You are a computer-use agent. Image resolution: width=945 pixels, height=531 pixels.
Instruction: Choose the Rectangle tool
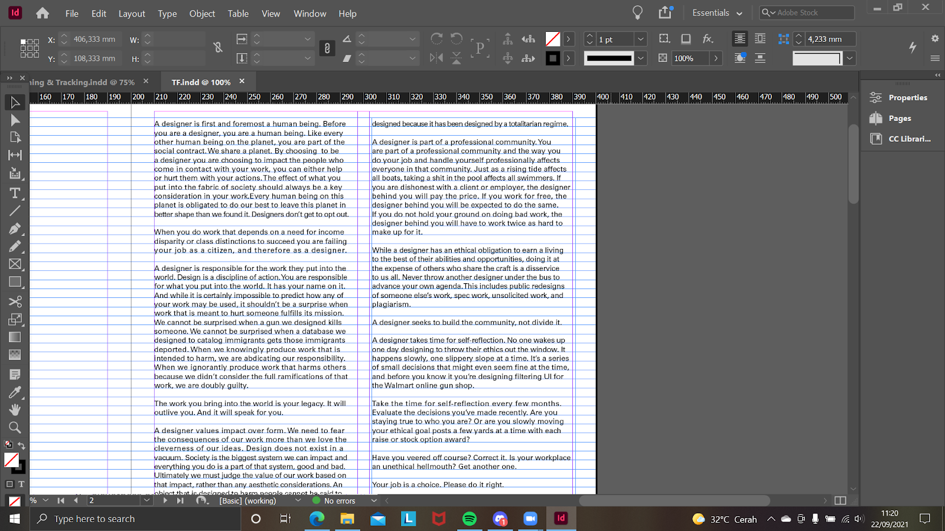(15, 282)
